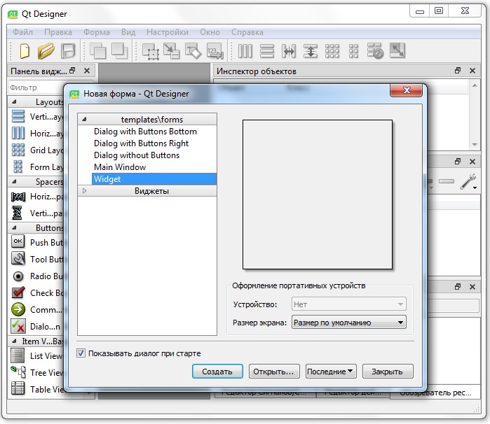The width and height of the screenshot is (490, 424).
Task: Select the Edit buddies mode icon
Action: [193, 51]
